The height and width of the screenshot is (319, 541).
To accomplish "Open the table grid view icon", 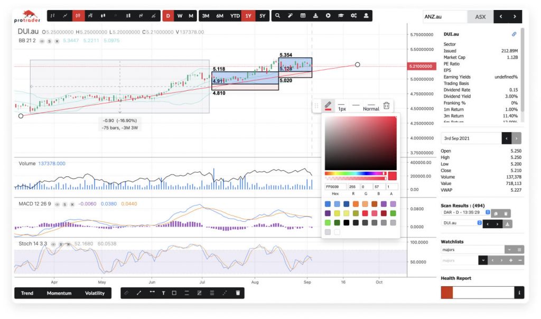I will 303,15.
